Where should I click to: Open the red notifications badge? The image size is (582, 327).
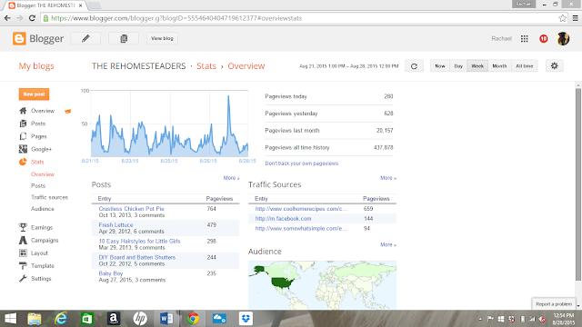tap(544, 38)
